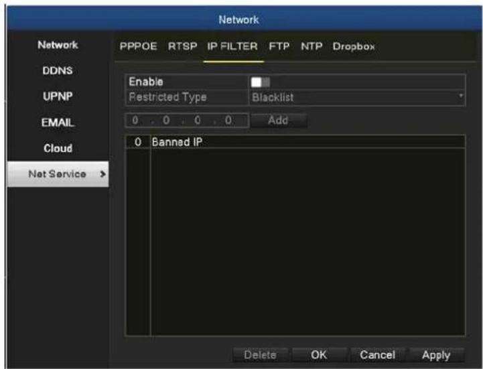The height and width of the screenshot is (369, 483).
Task: Switch to the RTSP tab
Action: click(182, 46)
